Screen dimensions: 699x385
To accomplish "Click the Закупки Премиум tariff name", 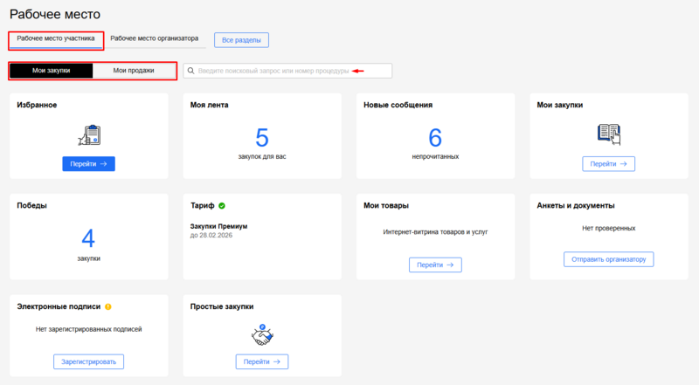I will tap(219, 226).
